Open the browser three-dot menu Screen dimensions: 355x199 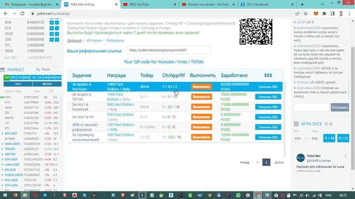349,13
